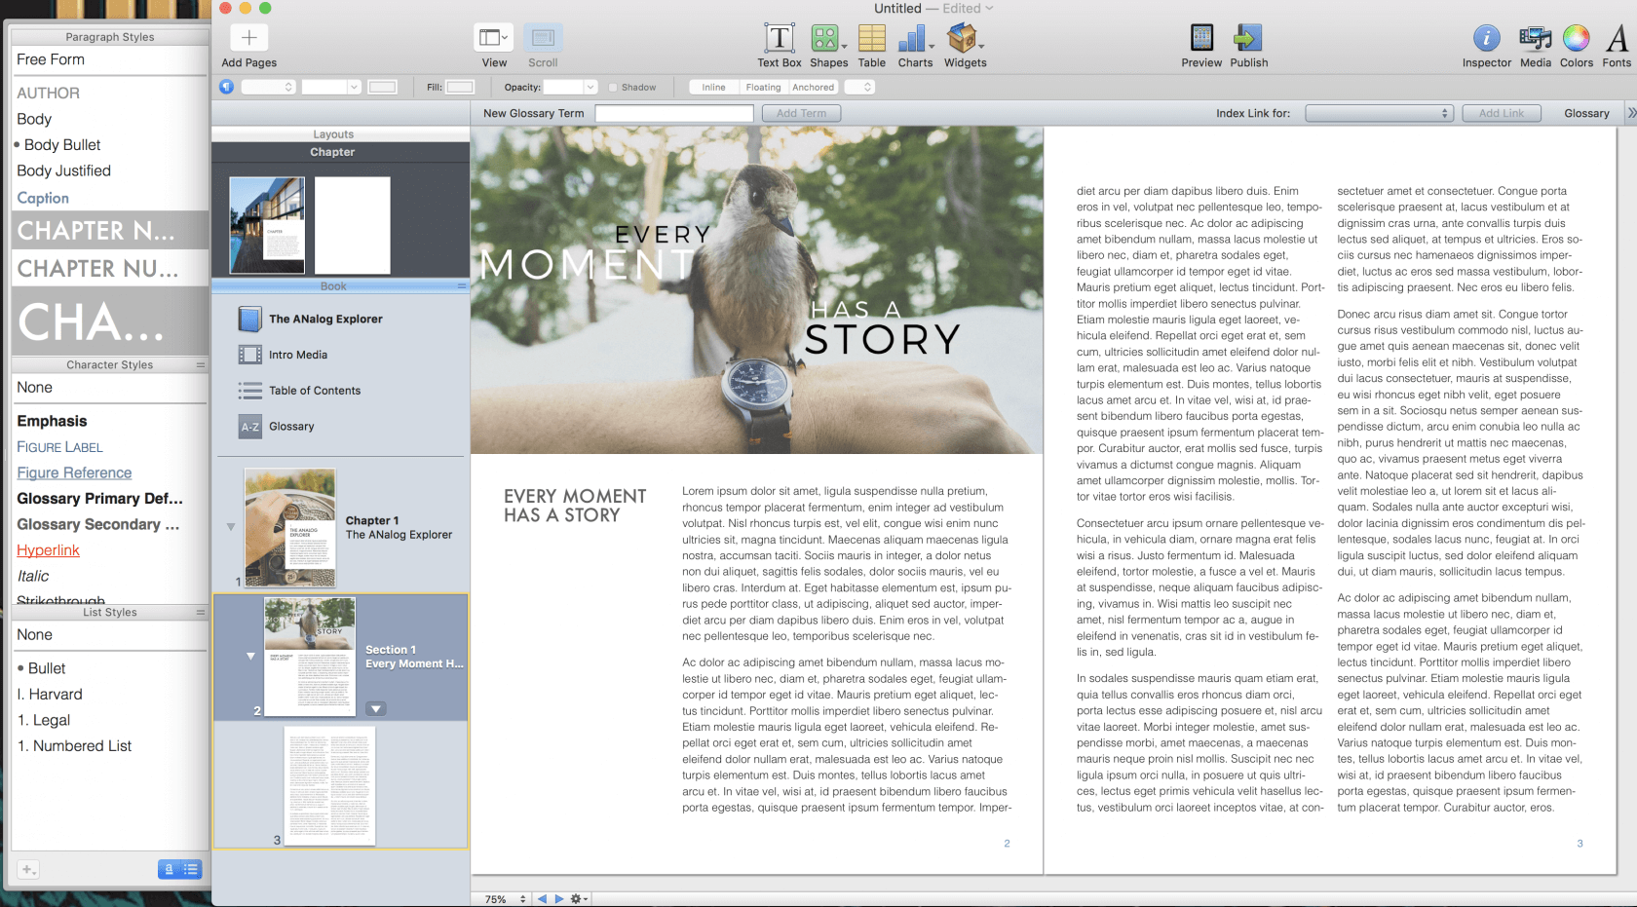
Task: Click the Add Pages plus icon
Action: (x=248, y=38)
